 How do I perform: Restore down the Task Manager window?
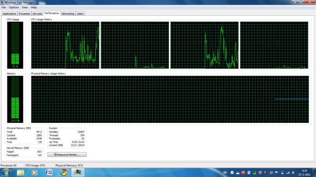(301, 2)
